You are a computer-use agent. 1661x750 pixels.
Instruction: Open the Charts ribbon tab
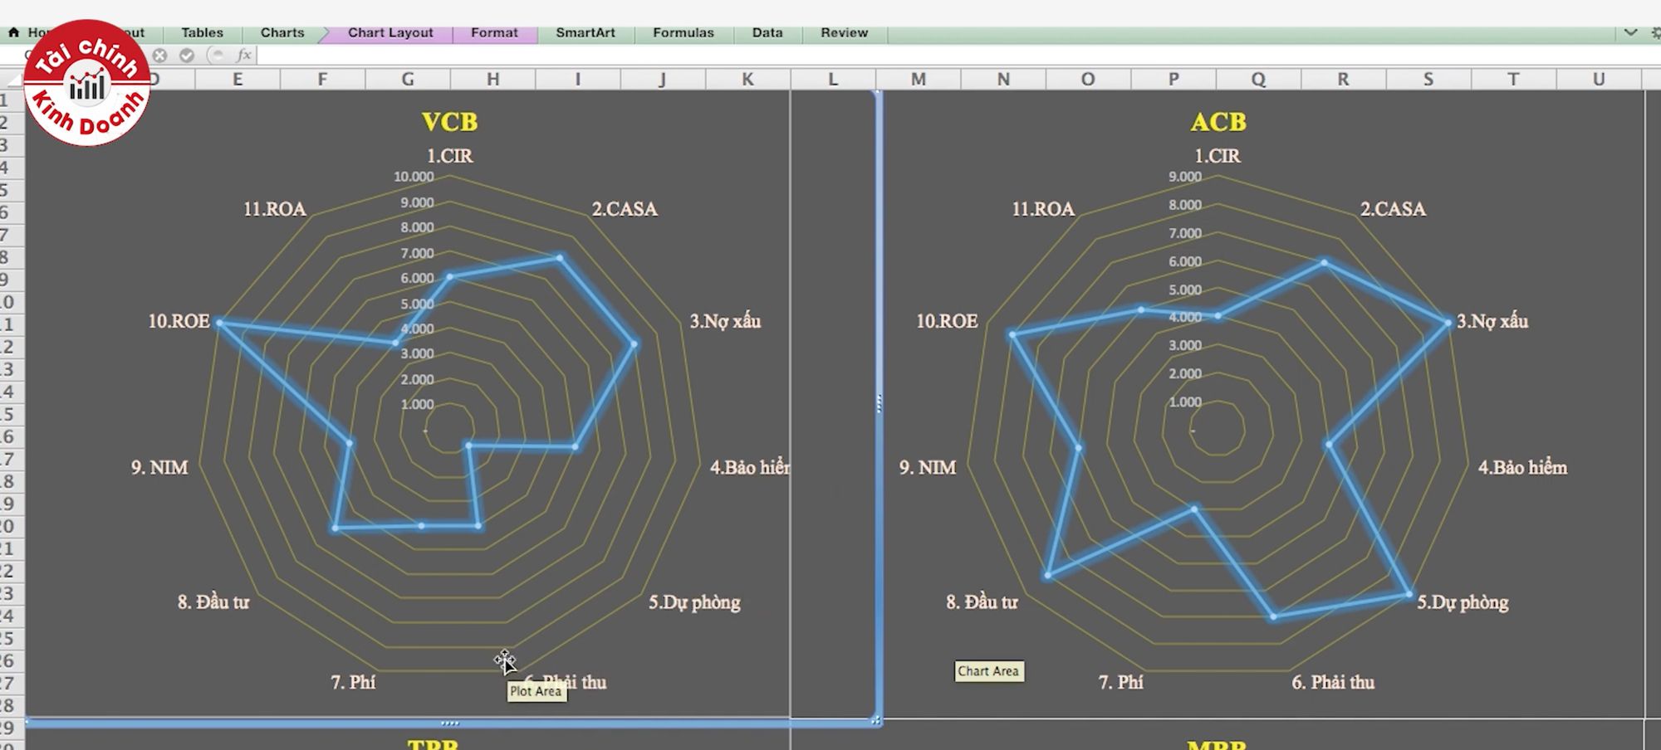tap(282, 32)
